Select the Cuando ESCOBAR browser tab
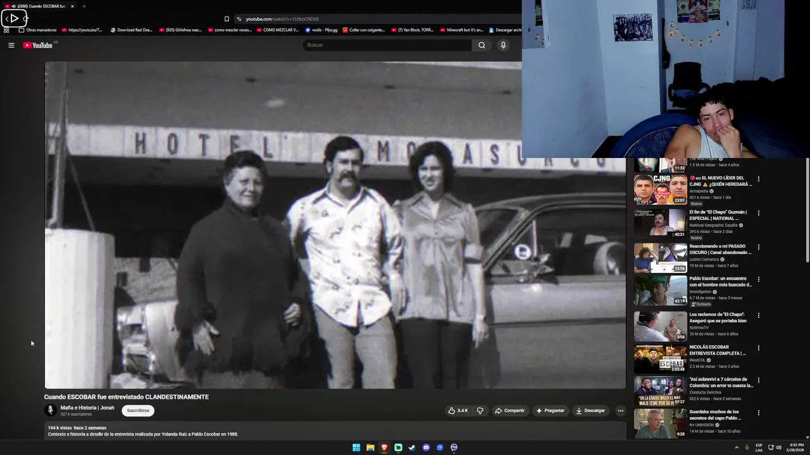The image size is (810, 455). coord(38,6)
